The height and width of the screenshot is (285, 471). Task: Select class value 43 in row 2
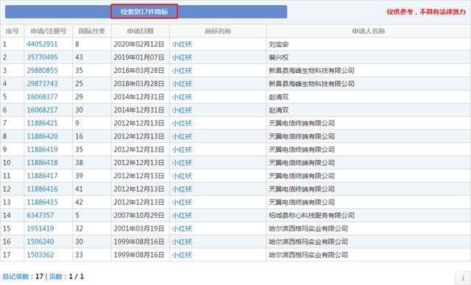pos(79,57)
